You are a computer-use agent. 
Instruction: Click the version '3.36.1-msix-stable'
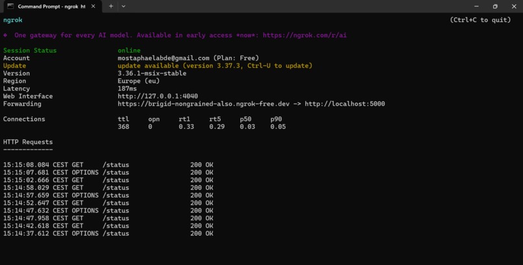tap(152, 73)
